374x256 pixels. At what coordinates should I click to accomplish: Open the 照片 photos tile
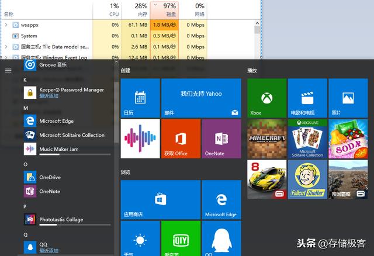348,98
